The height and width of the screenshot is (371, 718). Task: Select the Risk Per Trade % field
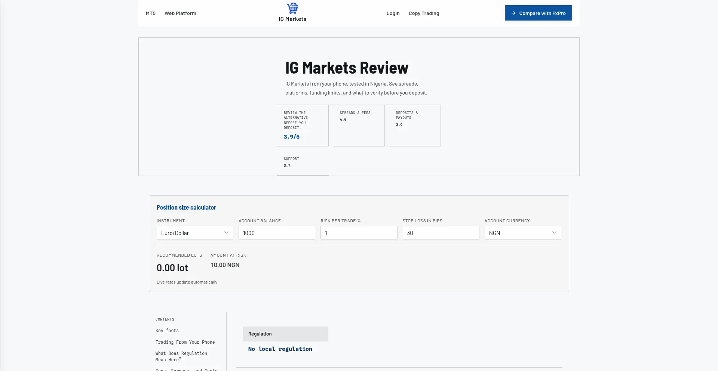[x=359, y=233]
